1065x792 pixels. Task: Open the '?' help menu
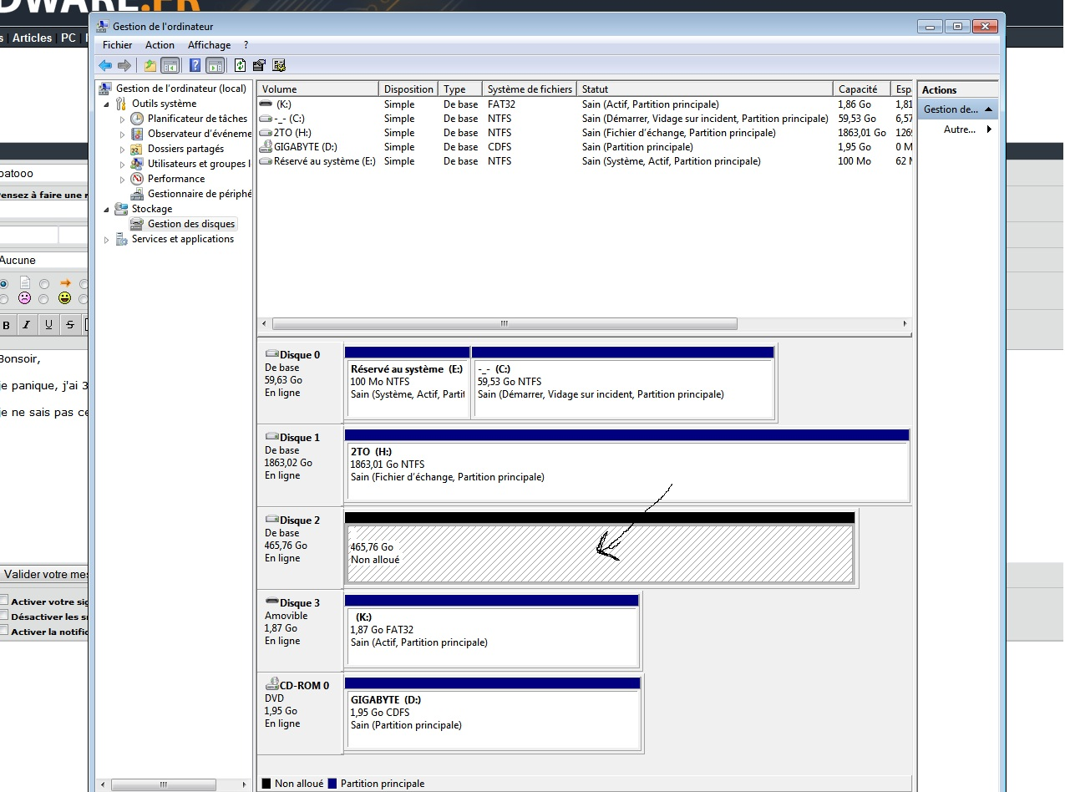(246, 45)
